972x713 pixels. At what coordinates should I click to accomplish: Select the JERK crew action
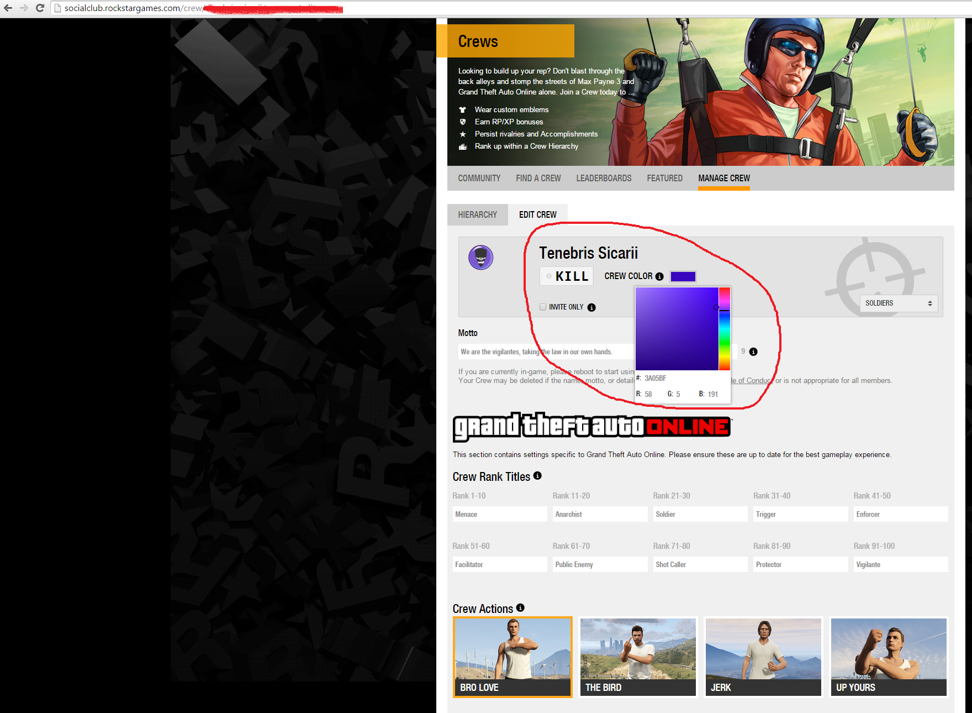(x=763, y=657)
